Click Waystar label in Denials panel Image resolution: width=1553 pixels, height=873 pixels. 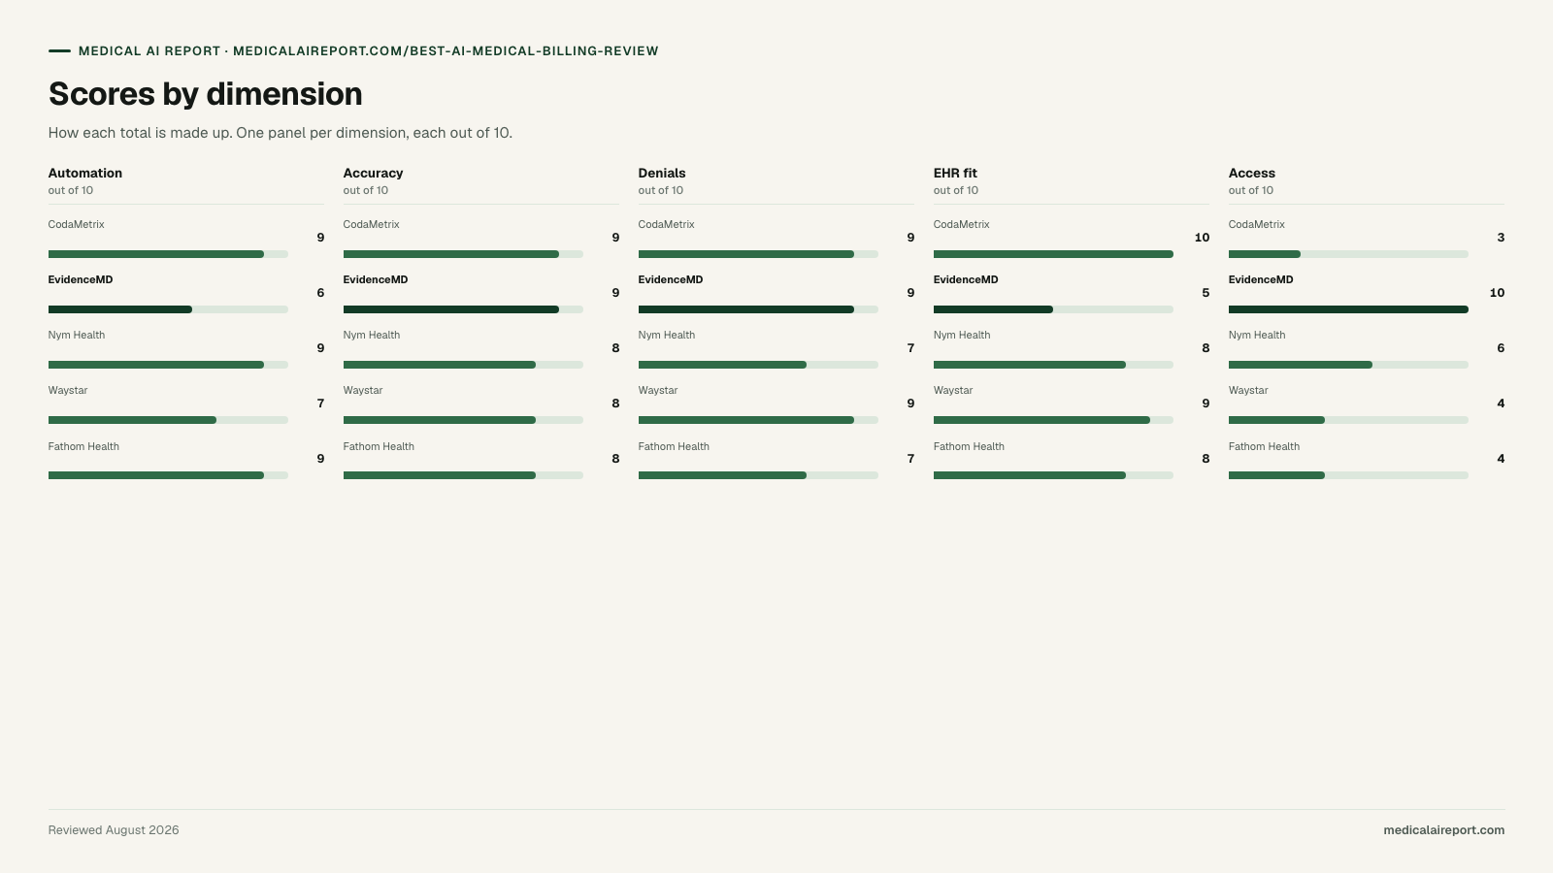(x=658, y=390)
